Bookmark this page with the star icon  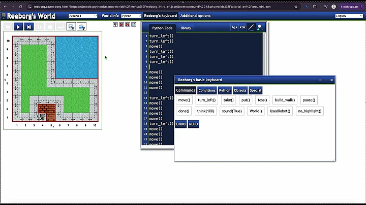296,7
